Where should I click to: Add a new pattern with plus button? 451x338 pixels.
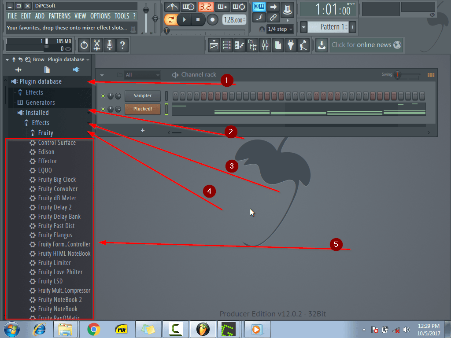(353, 27)
